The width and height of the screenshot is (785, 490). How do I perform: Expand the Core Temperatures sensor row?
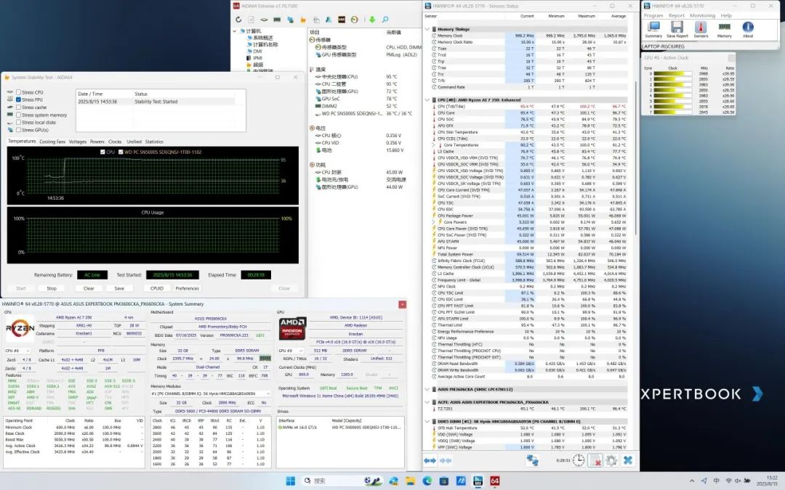(x=433, y=145)
